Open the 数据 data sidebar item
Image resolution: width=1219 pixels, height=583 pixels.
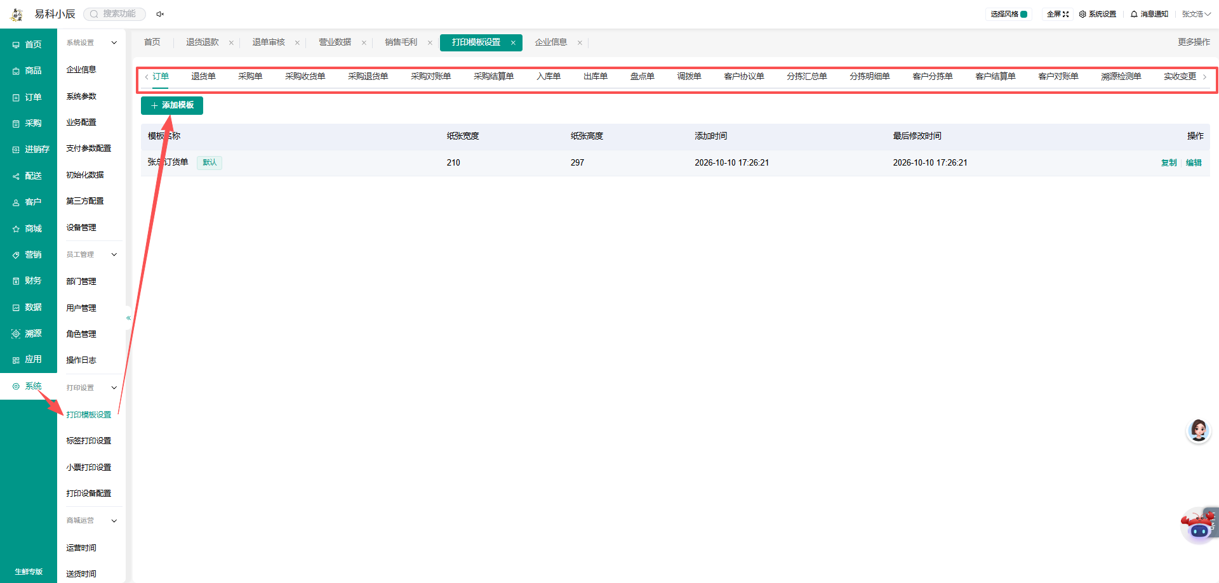[28, 308]
